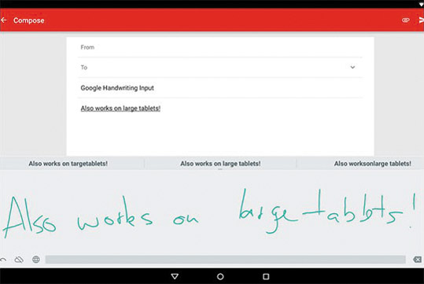Click the underlined body text line

click(x=120, y=109)
